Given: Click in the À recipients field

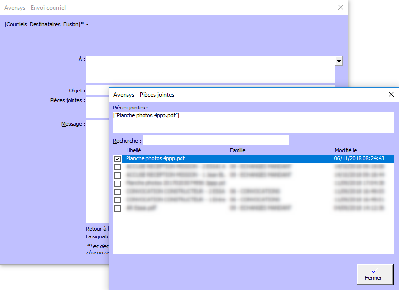Looking at the screenshot, I should (210, 70).
